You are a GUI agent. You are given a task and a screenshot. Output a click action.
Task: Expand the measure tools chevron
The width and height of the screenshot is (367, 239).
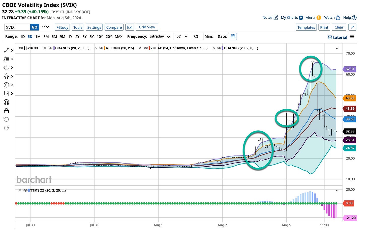coord(12,94)
